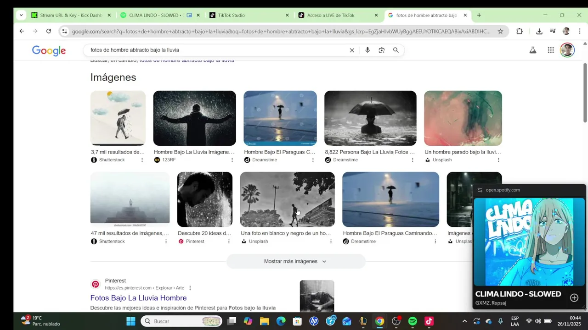Image resolution: width=588 pixels, height=330 pixels.
Task: Open the CLIMA LINDO album cover in Spotify popup
Action: [x=529, y=242]
